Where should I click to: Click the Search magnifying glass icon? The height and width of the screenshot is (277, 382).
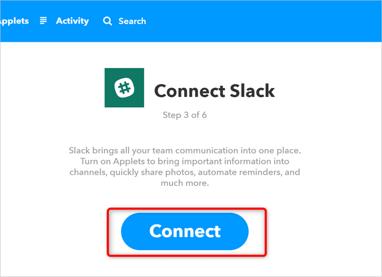tap(108, 21)
